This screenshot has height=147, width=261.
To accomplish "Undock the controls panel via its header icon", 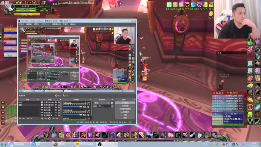I will pos(134,100).
